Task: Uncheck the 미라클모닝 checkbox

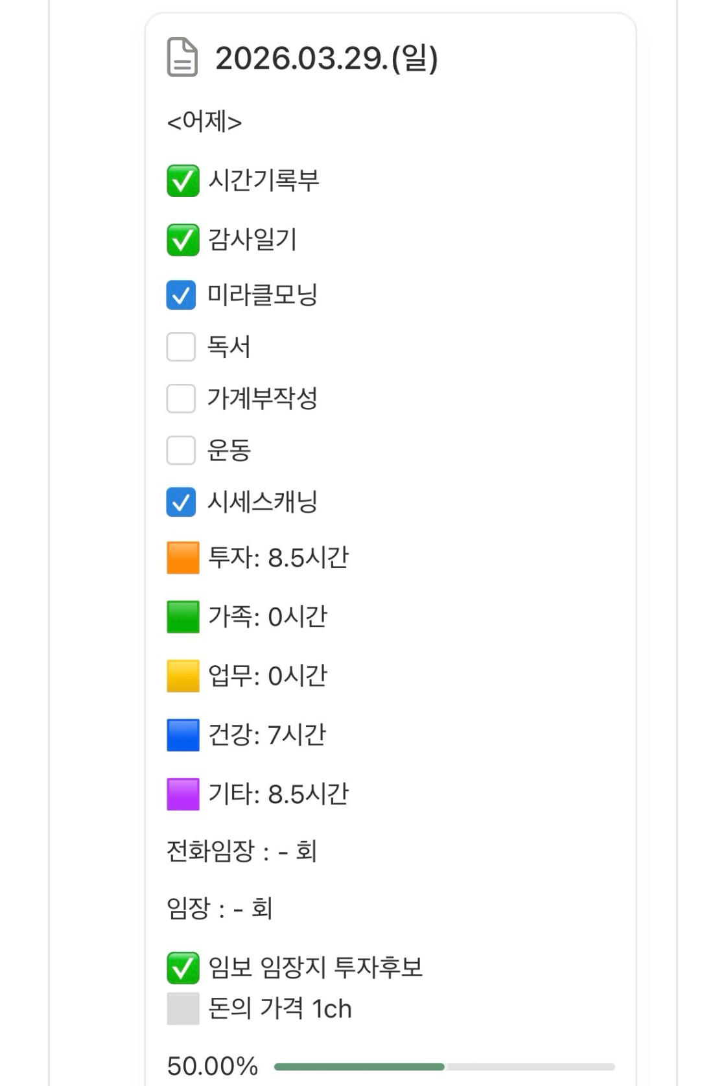Action: [181, 296]
